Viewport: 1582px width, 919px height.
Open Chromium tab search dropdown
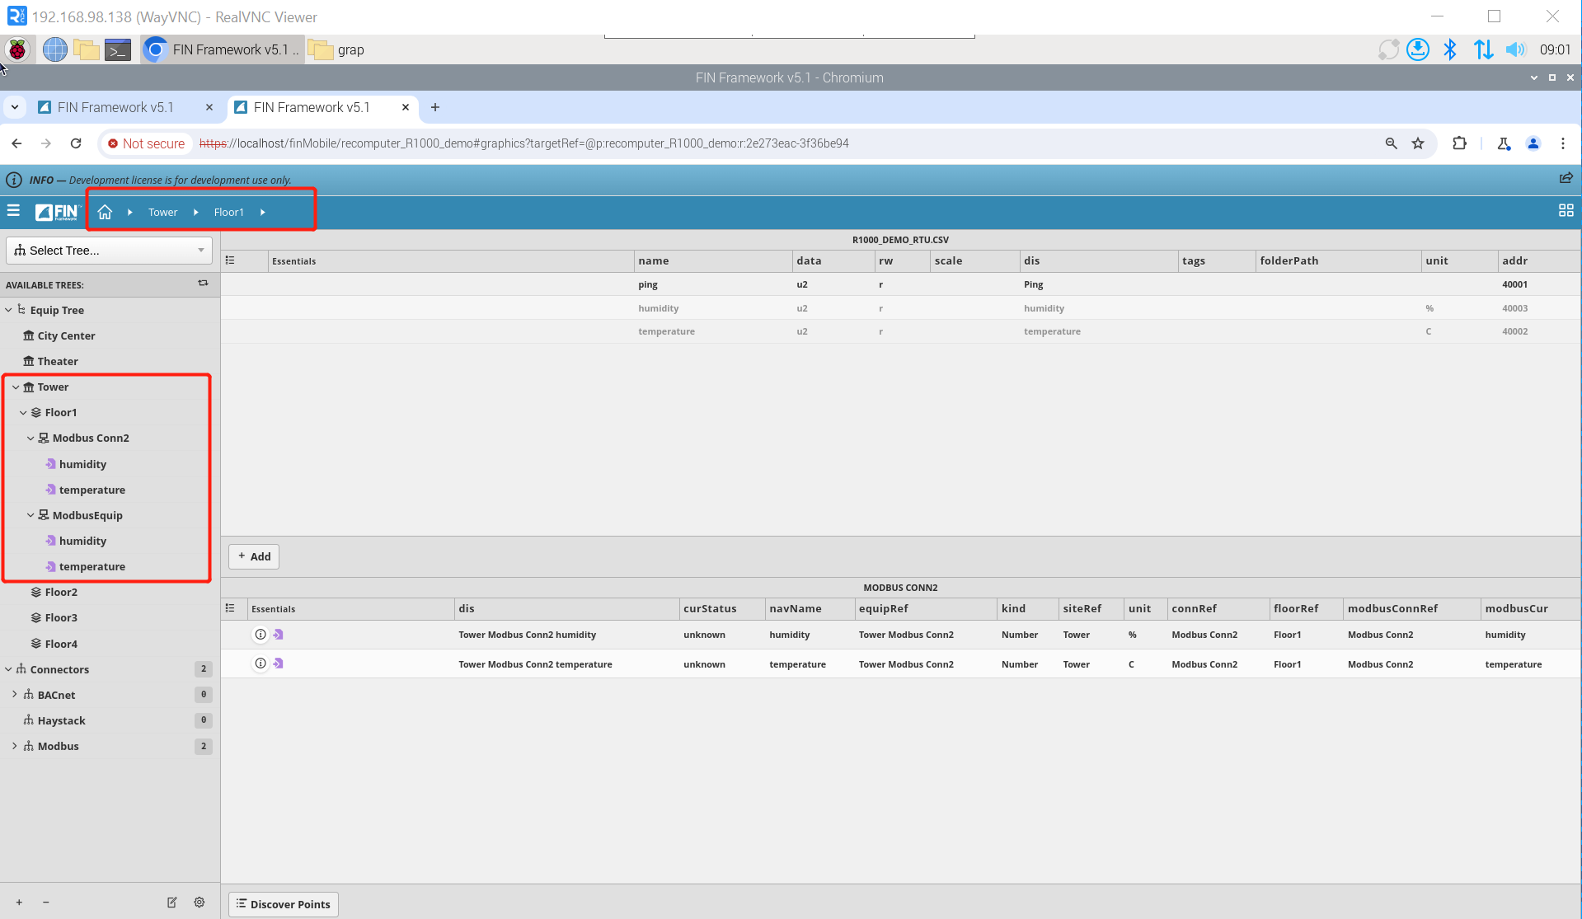pyautogui.click(x=15, y=107)
